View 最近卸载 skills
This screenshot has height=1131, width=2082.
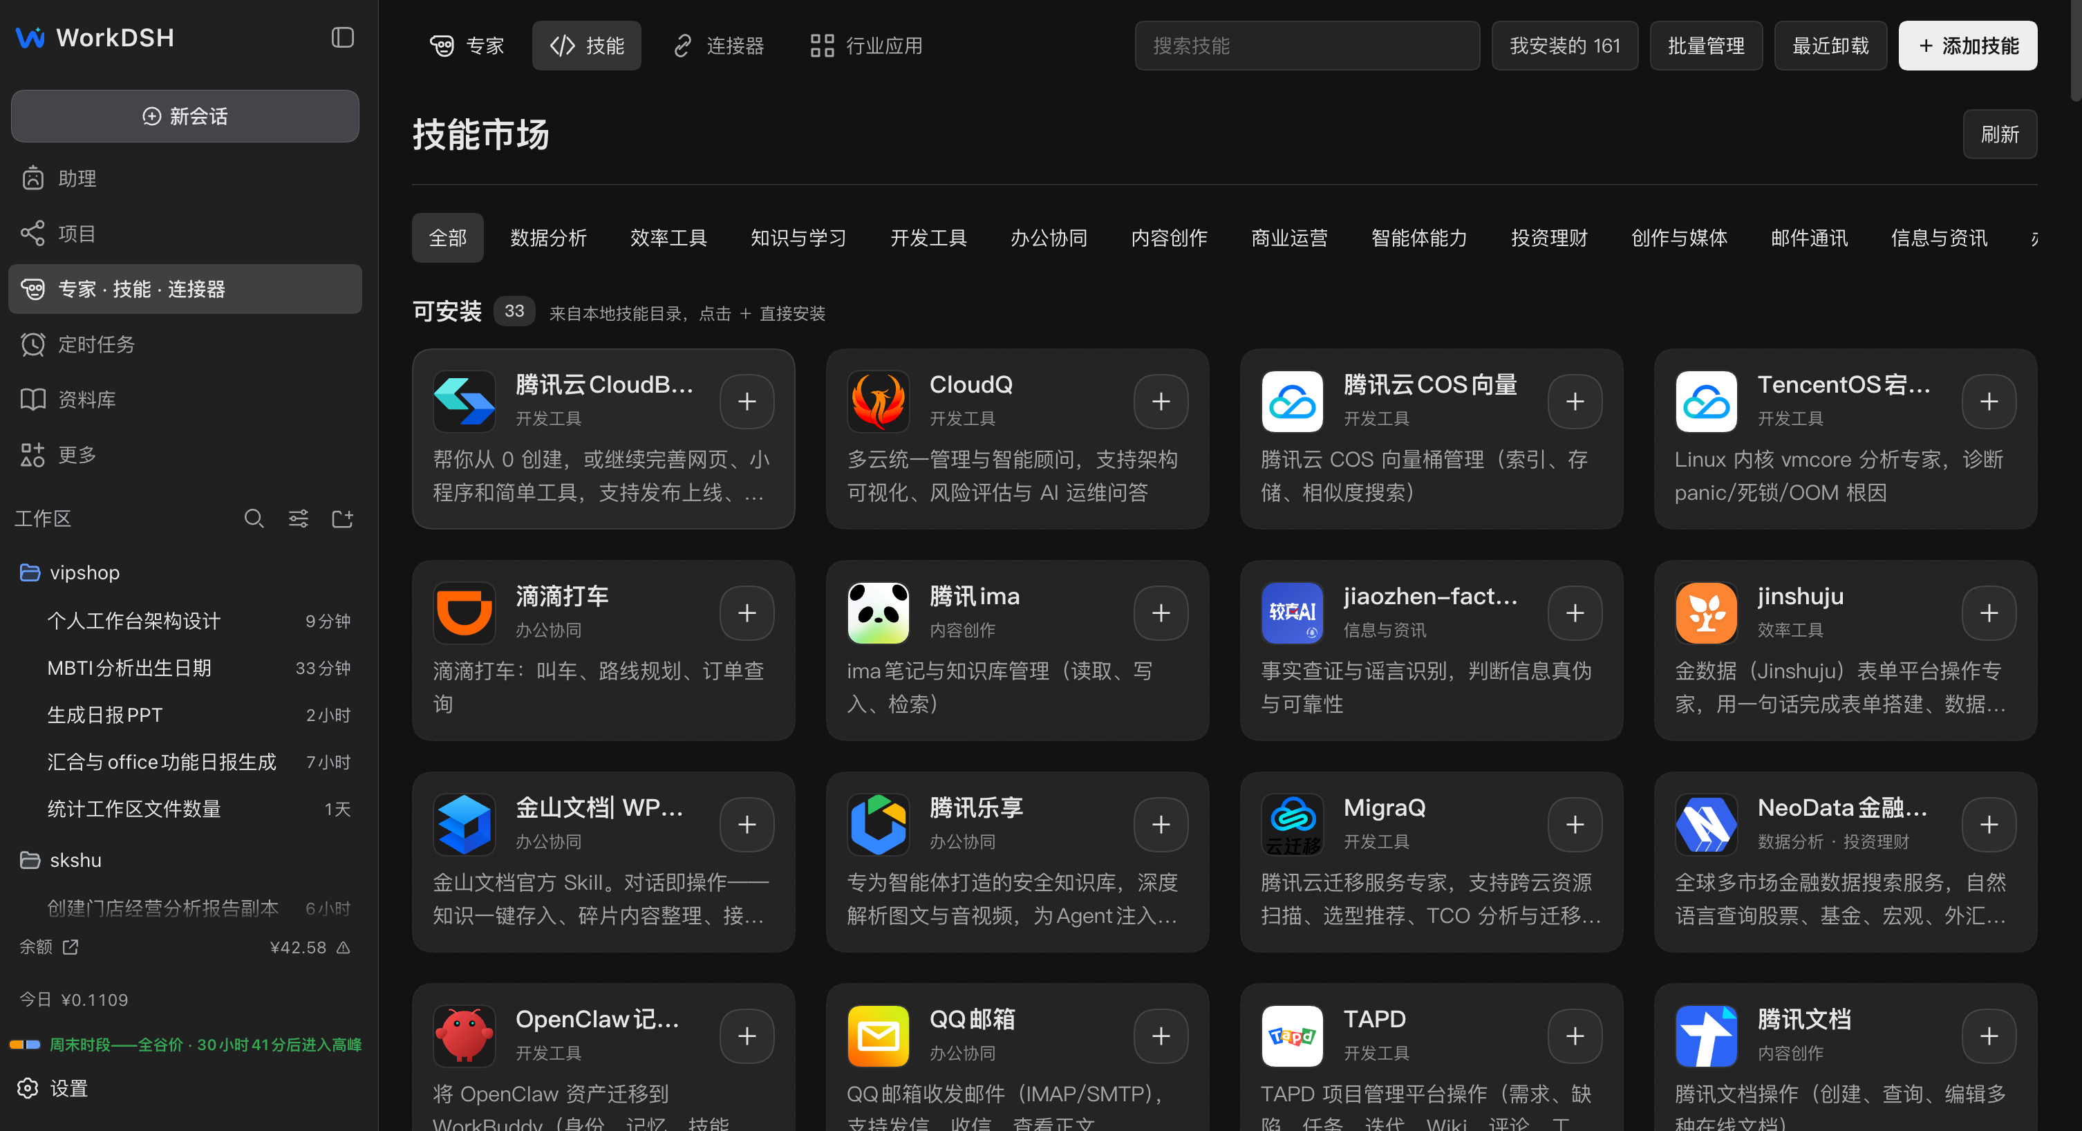coord(1830,45)
